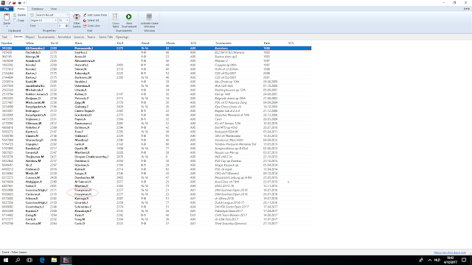Click Goto Line in Edit group

(x=91, y=26)
